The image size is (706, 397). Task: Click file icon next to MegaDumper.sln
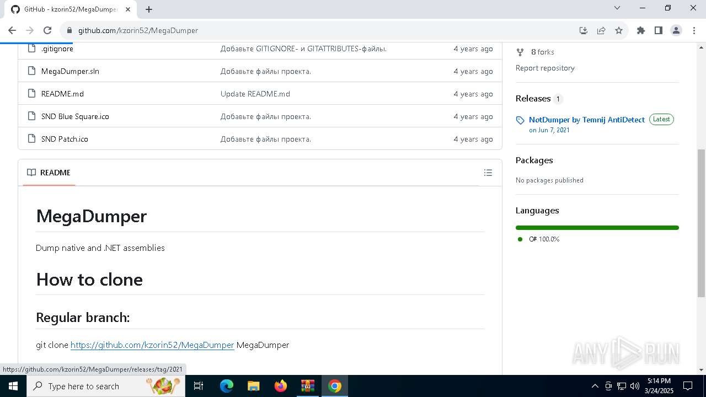(31, 71)
